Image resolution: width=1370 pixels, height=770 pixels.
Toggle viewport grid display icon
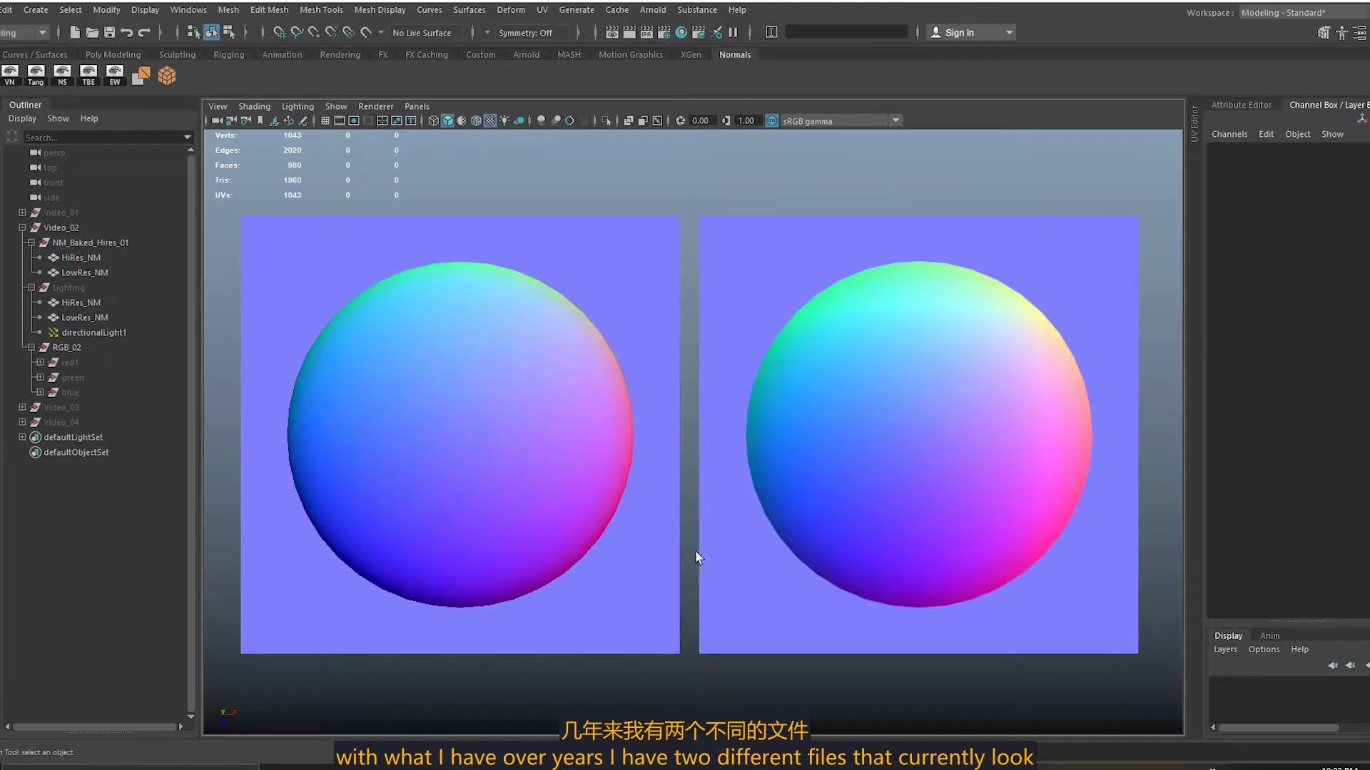pos(325,120)
